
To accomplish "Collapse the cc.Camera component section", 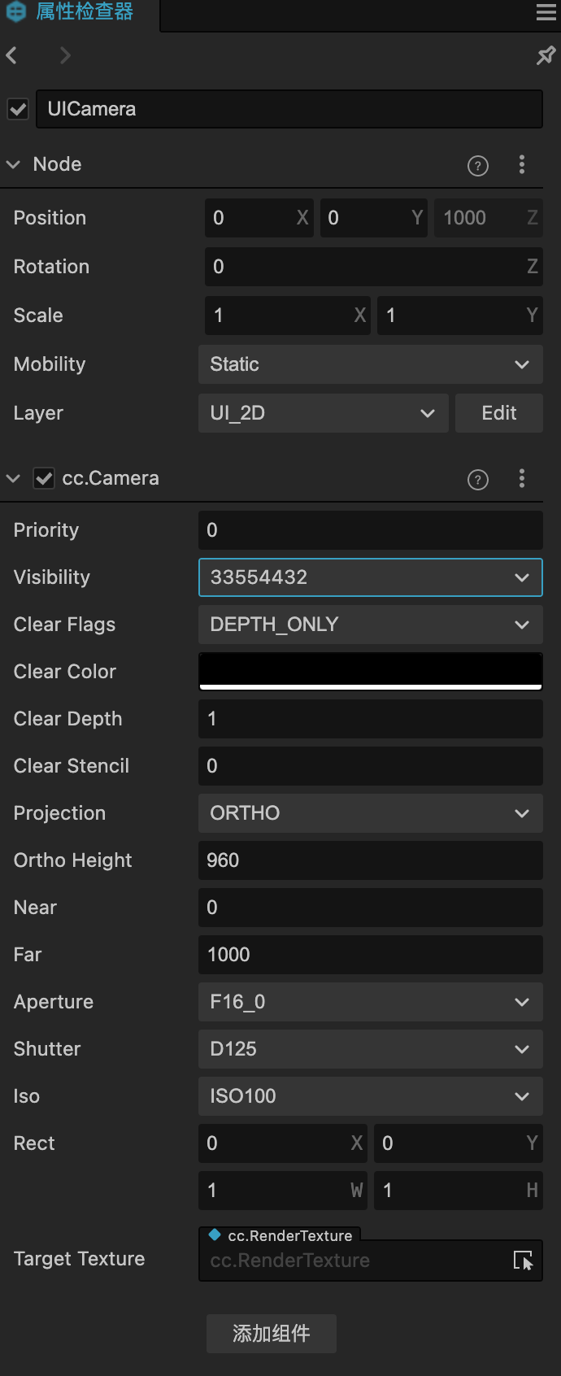I will (13, 478).
